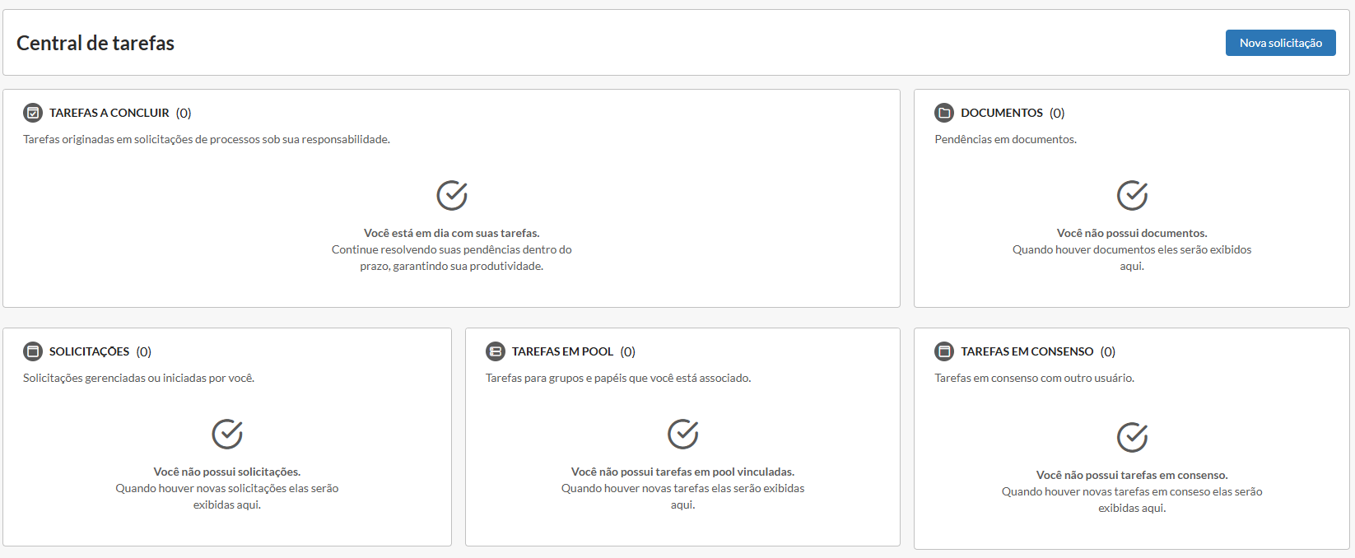Screen dimensions: 1355x558
Task: Click the Documentos folder icon
Action: 944,113
